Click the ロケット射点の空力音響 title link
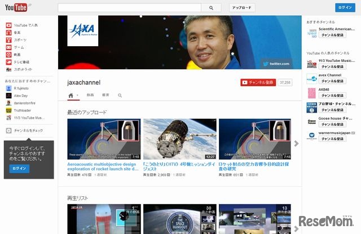This screenshot has width=361, height=234. (254, 166)
